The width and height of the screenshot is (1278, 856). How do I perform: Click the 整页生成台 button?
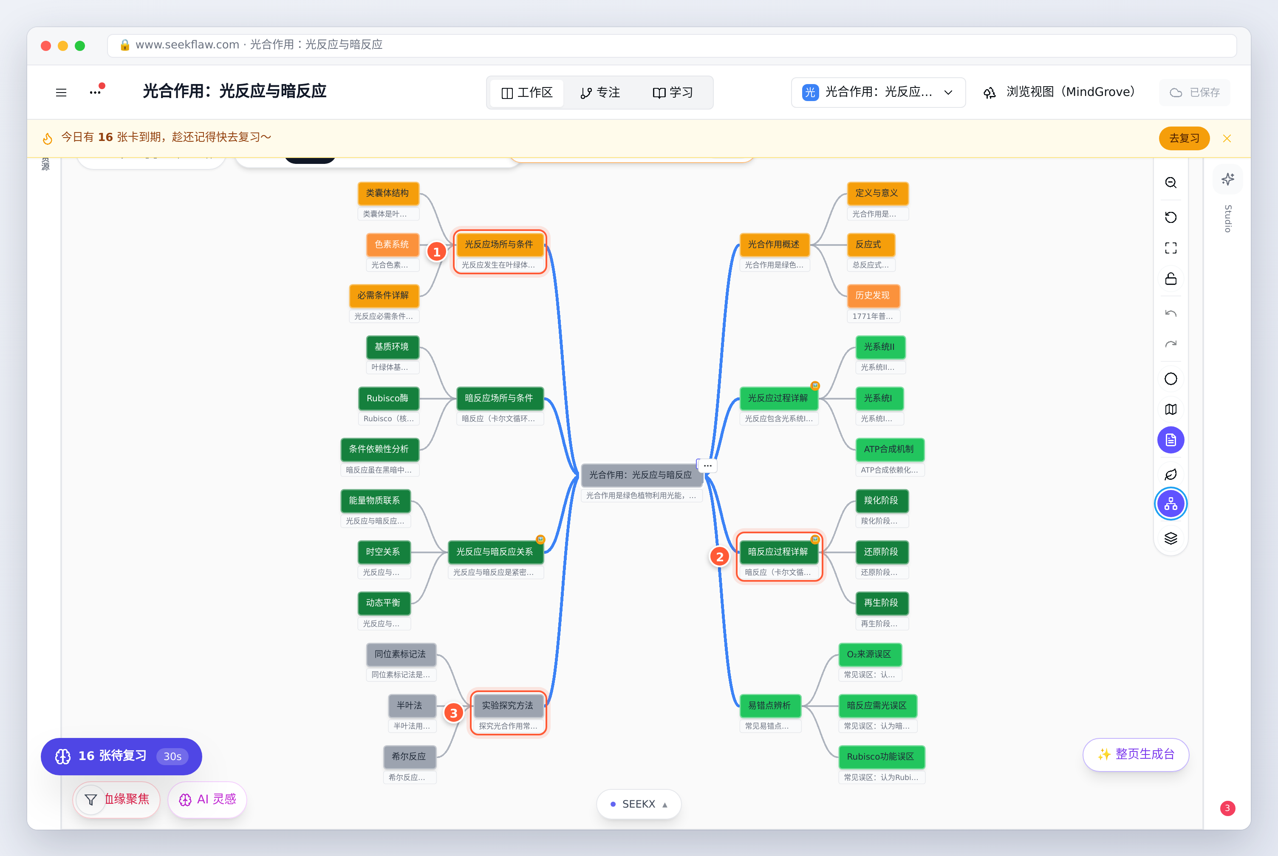pos(1135,755)
